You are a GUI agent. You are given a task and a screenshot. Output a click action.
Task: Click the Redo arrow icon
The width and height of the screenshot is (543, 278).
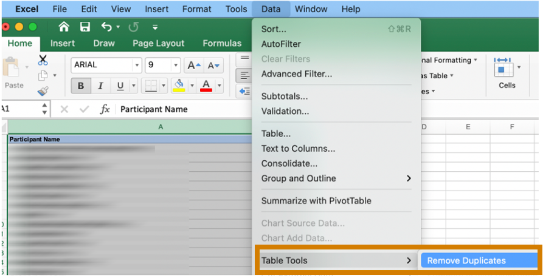[x=133, y=27]
